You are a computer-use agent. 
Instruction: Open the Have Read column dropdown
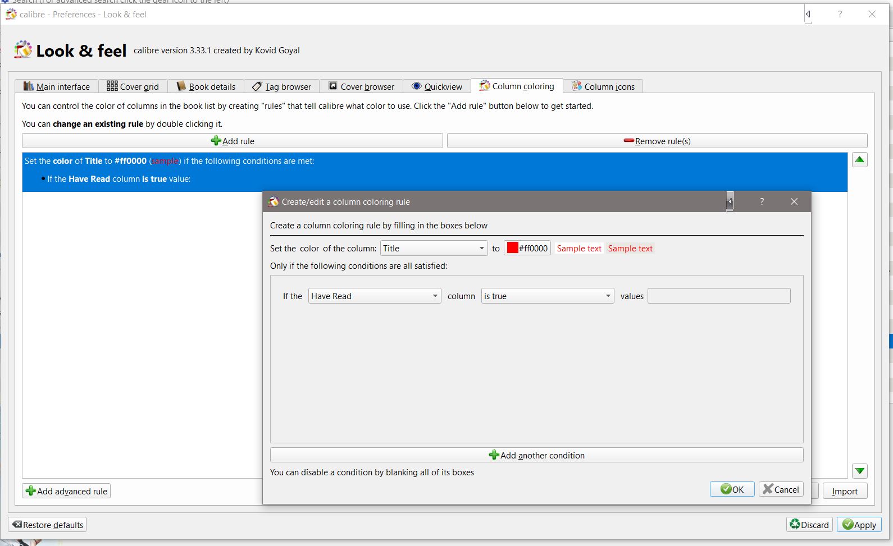coord(375,296)
